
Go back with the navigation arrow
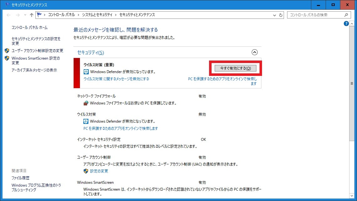tap(9, 15)
